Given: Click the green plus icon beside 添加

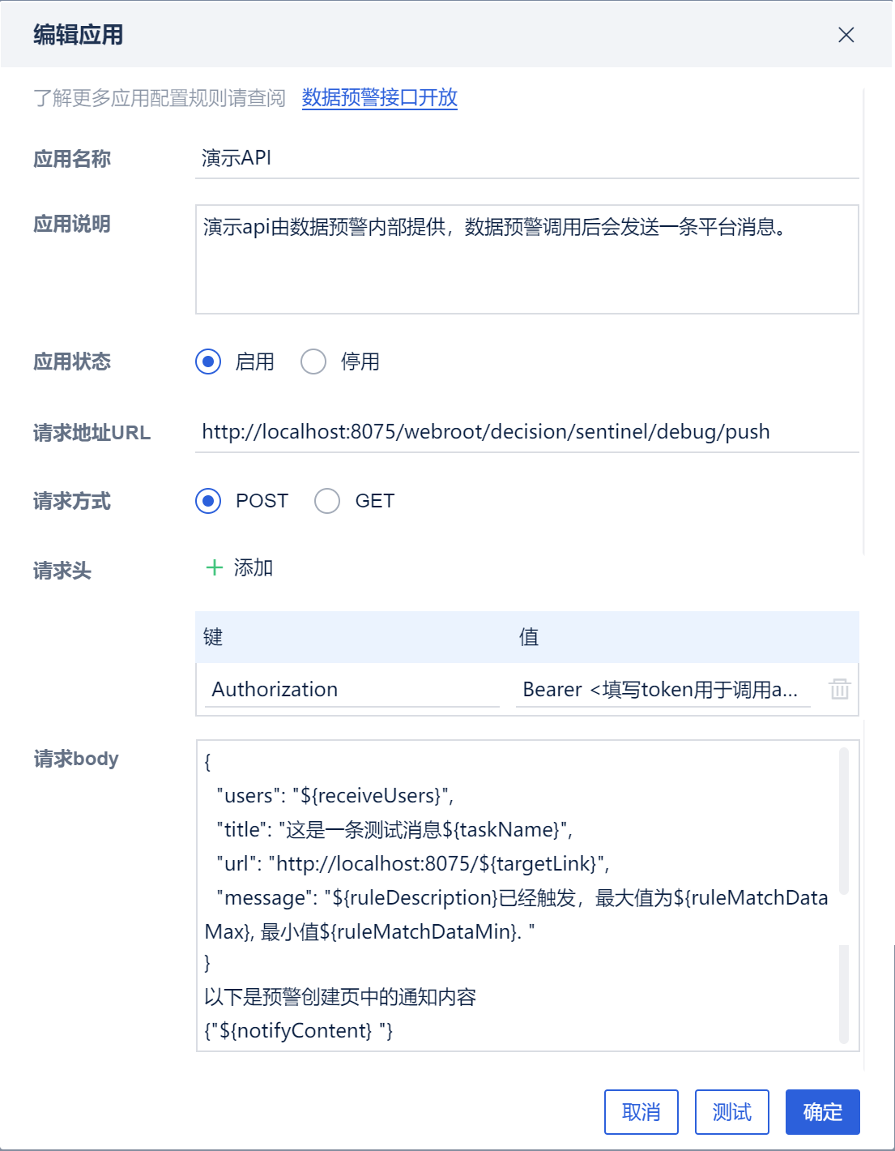Looking at the screenshot, I should [213, 568].
